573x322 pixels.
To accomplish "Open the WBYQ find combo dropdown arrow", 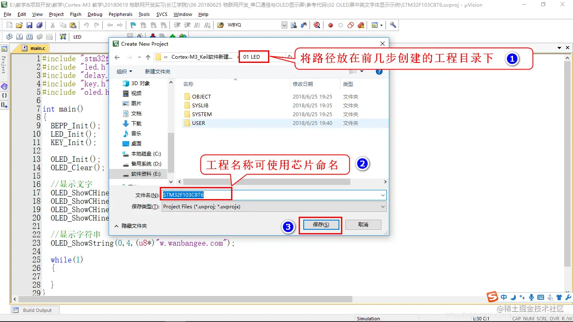I will pyautogui.click(x=284, y=25).
